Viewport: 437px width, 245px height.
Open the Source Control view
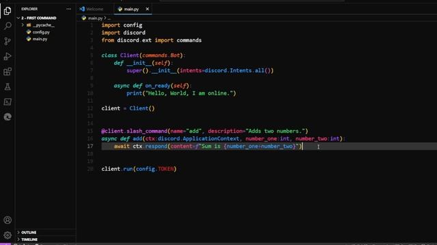point(8,42)
